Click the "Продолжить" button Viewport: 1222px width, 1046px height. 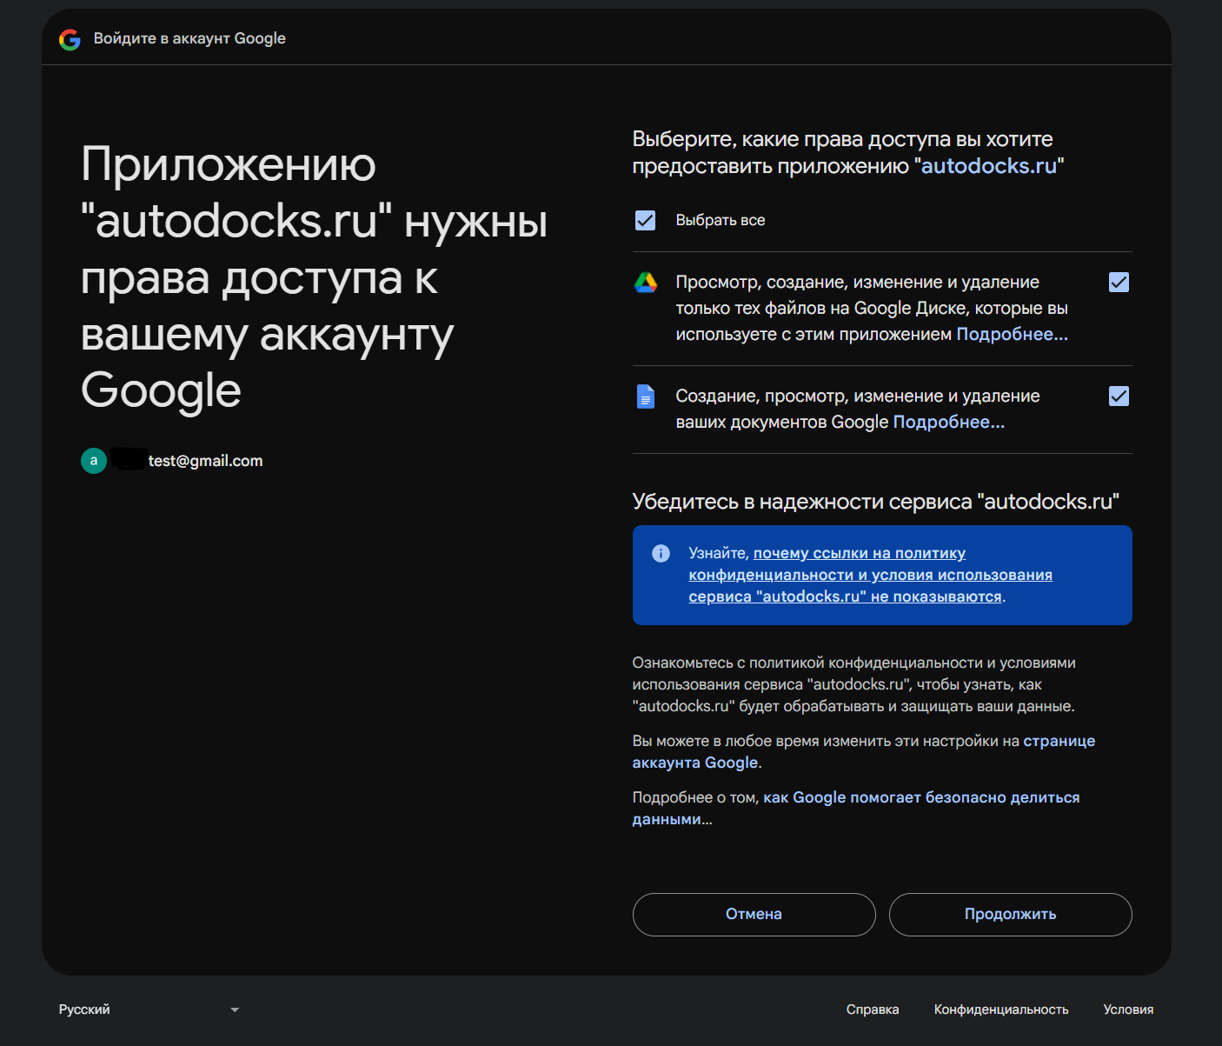1010,914
